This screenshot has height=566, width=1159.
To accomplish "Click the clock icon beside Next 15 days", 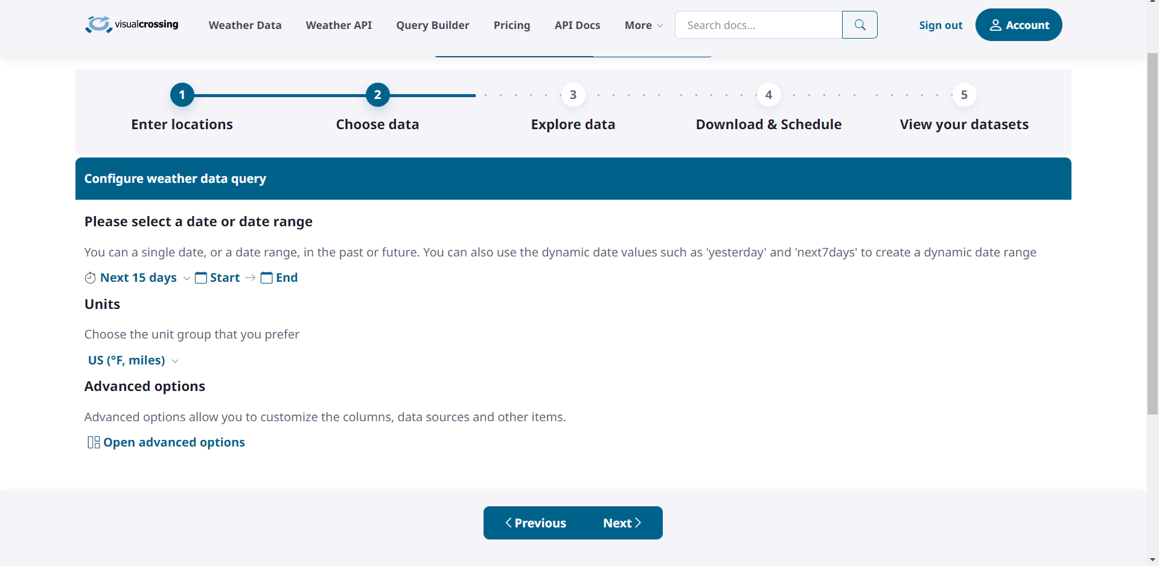I will pyautogui.click(x=91, y=278).
